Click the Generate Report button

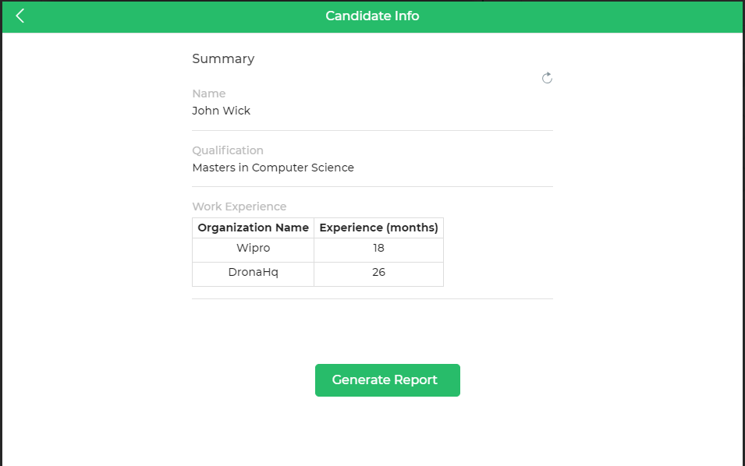tap(387, 380)
